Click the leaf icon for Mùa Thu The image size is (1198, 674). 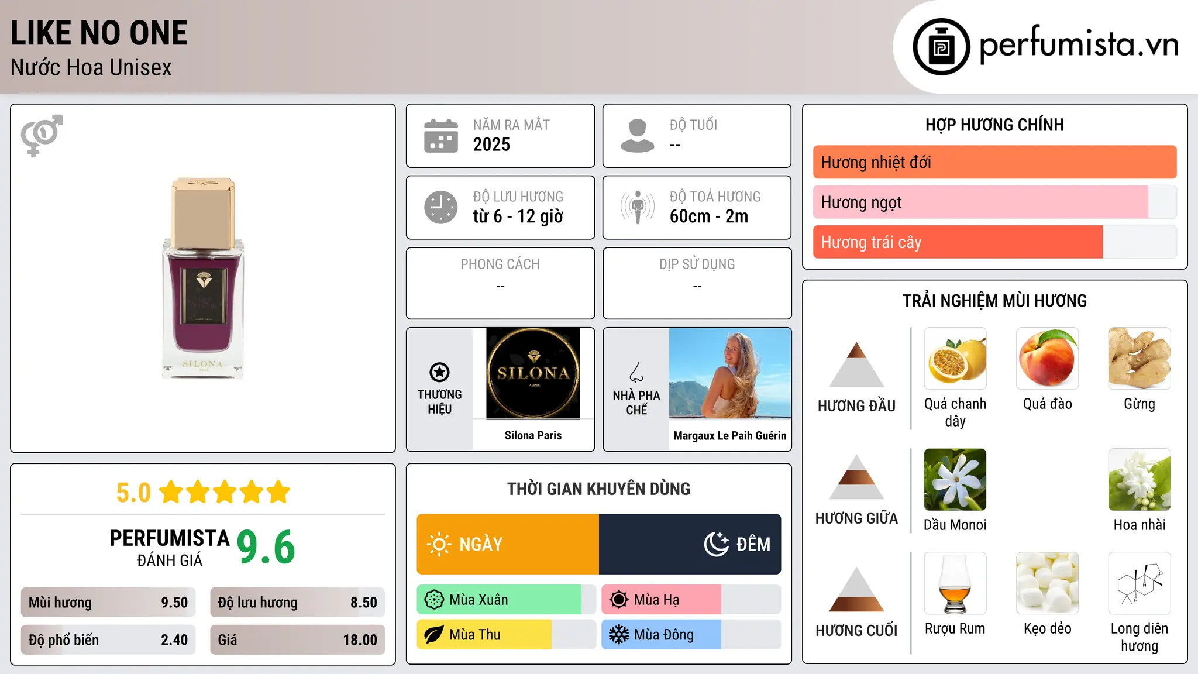434,635
